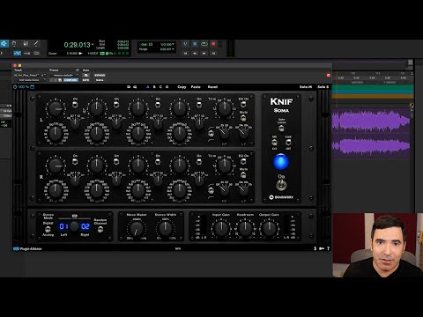Click the purple audio waveform clip
The image size is (423, 317).
(371, 134)
